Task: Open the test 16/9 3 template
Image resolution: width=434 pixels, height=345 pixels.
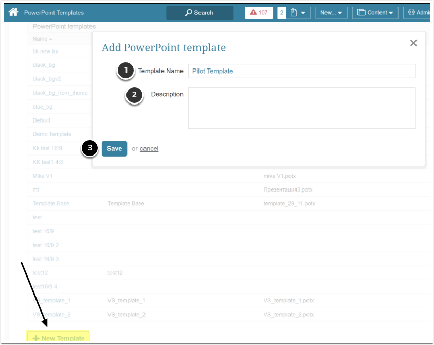Action: coord(46,258)
